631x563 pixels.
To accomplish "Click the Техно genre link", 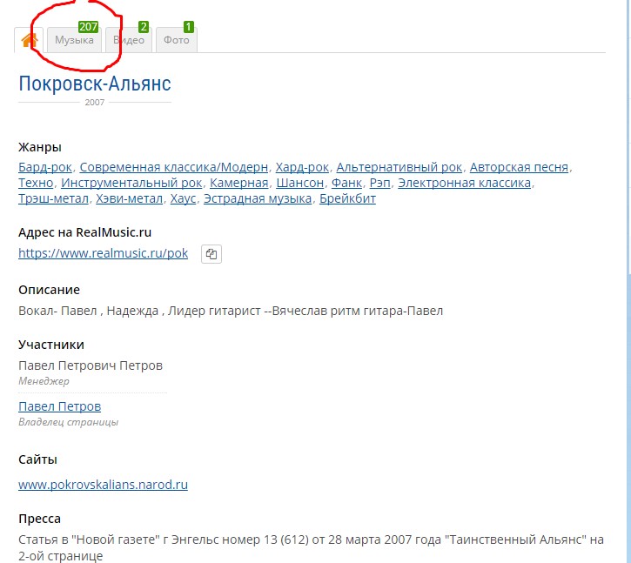I will click(37, 183).
